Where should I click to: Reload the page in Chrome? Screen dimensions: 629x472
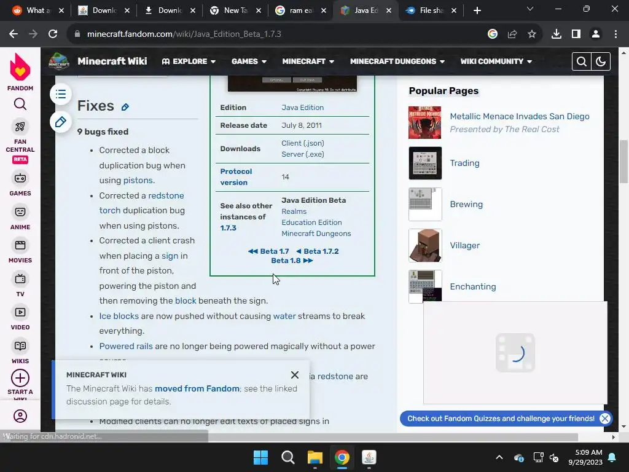pyautogui.click(x=53, y=34)
